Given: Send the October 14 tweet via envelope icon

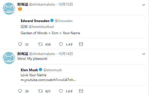Looking at the screenshot, I should point(81,91).
